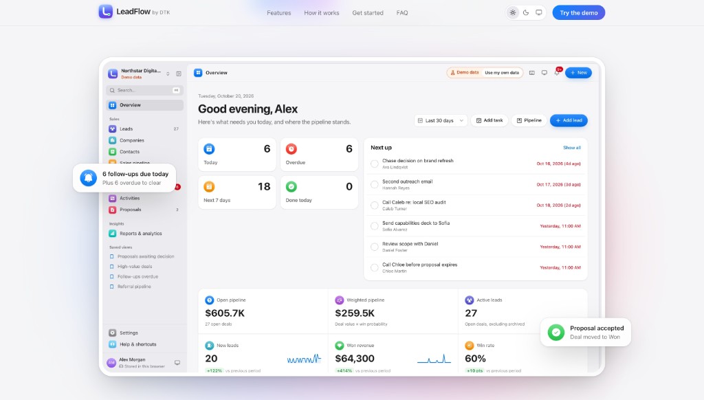Click Add task button

point(489,120)
